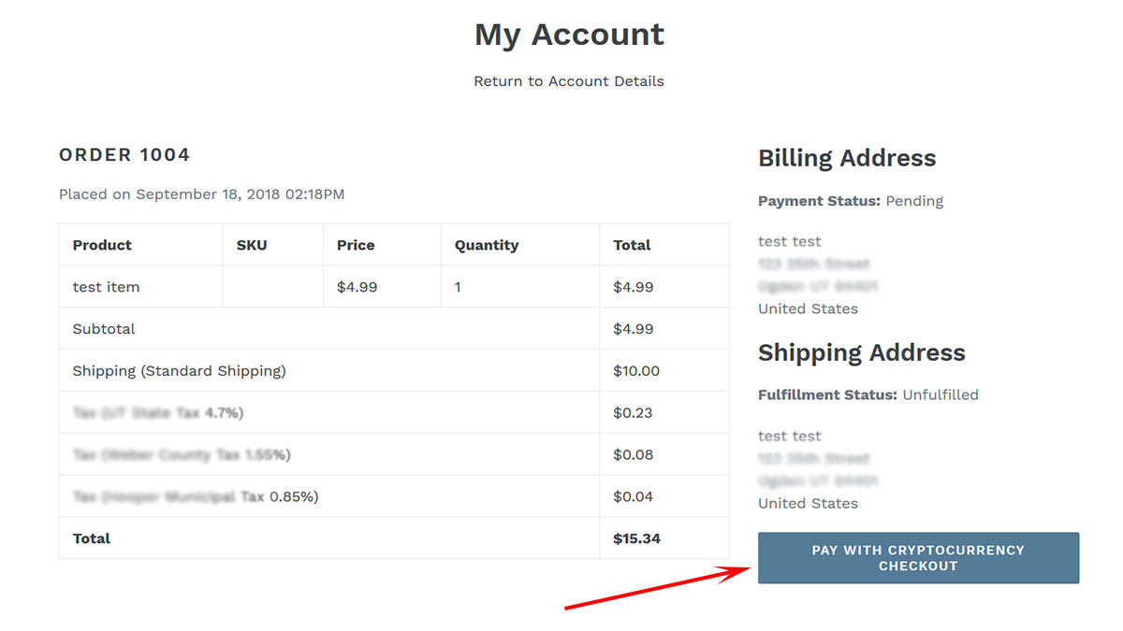
Task: Click the My Account page heading
Action: tap(569, 35)
